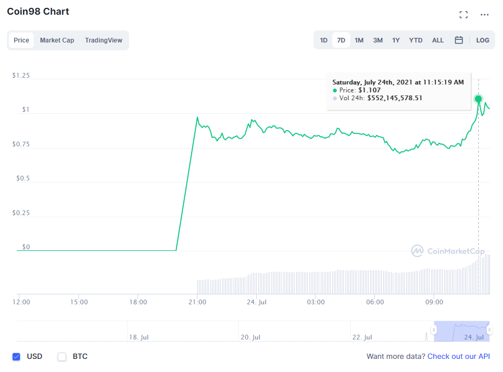The image size is (503, 372).
Task: Grab the right handle of range navigator
Action: (x=489, y=330)
